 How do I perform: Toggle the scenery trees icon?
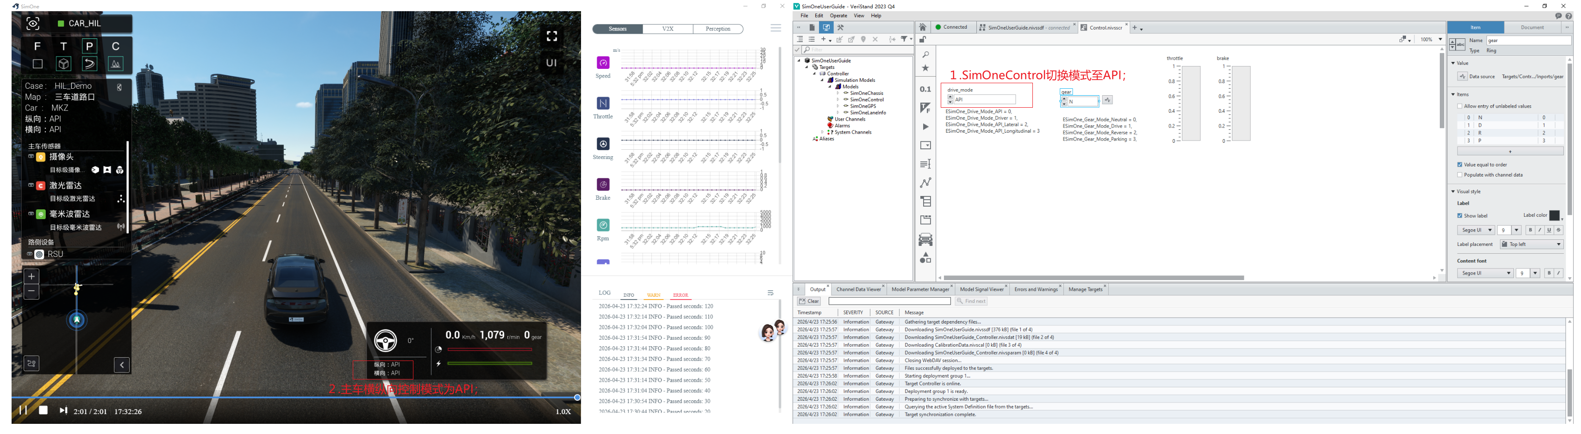[115, 64]
